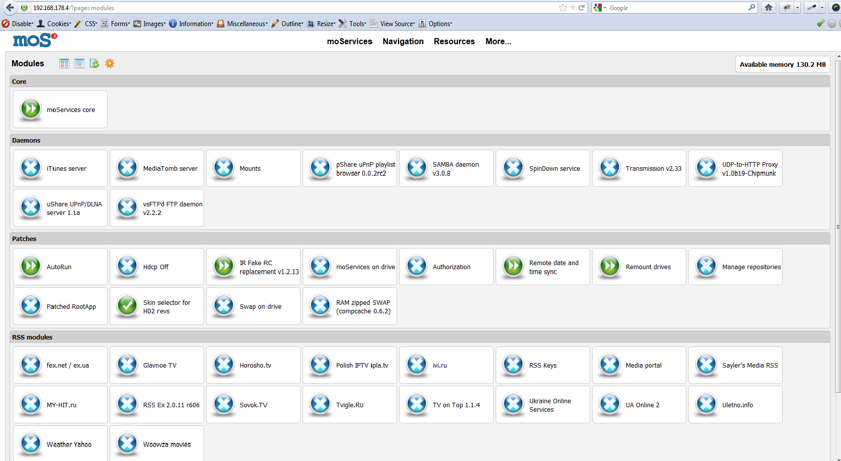Click the RAM zipped SWAP icon
Viewport: 841px width, 461px height.
(320, 306)
